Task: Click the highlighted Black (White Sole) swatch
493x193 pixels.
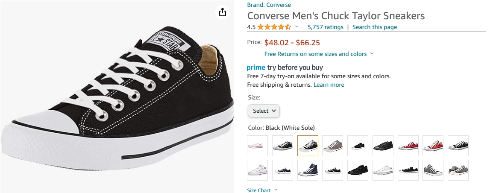Action: click(308, 146)
